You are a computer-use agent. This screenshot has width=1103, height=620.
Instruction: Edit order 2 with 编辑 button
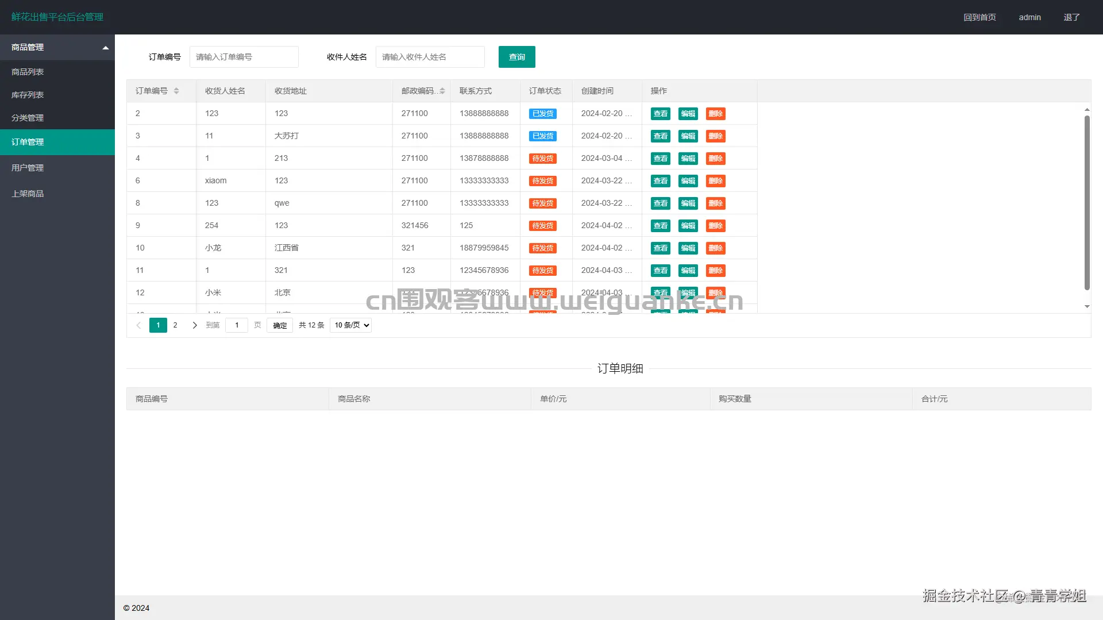point(688,114)
